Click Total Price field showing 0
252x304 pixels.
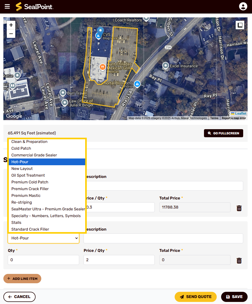pyautogui.click(x=195, y=260)
